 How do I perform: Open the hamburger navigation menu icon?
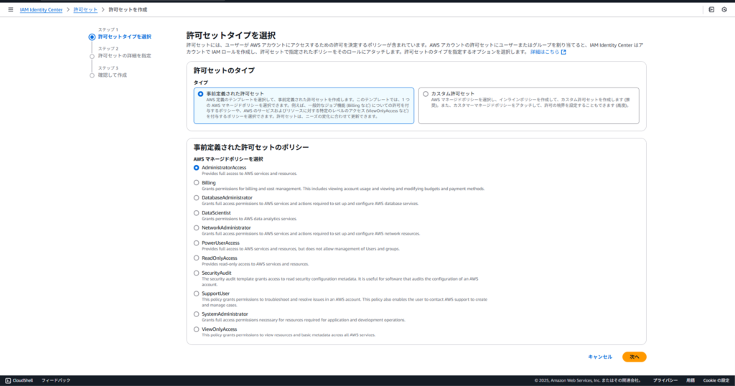(x=10, y=9)
